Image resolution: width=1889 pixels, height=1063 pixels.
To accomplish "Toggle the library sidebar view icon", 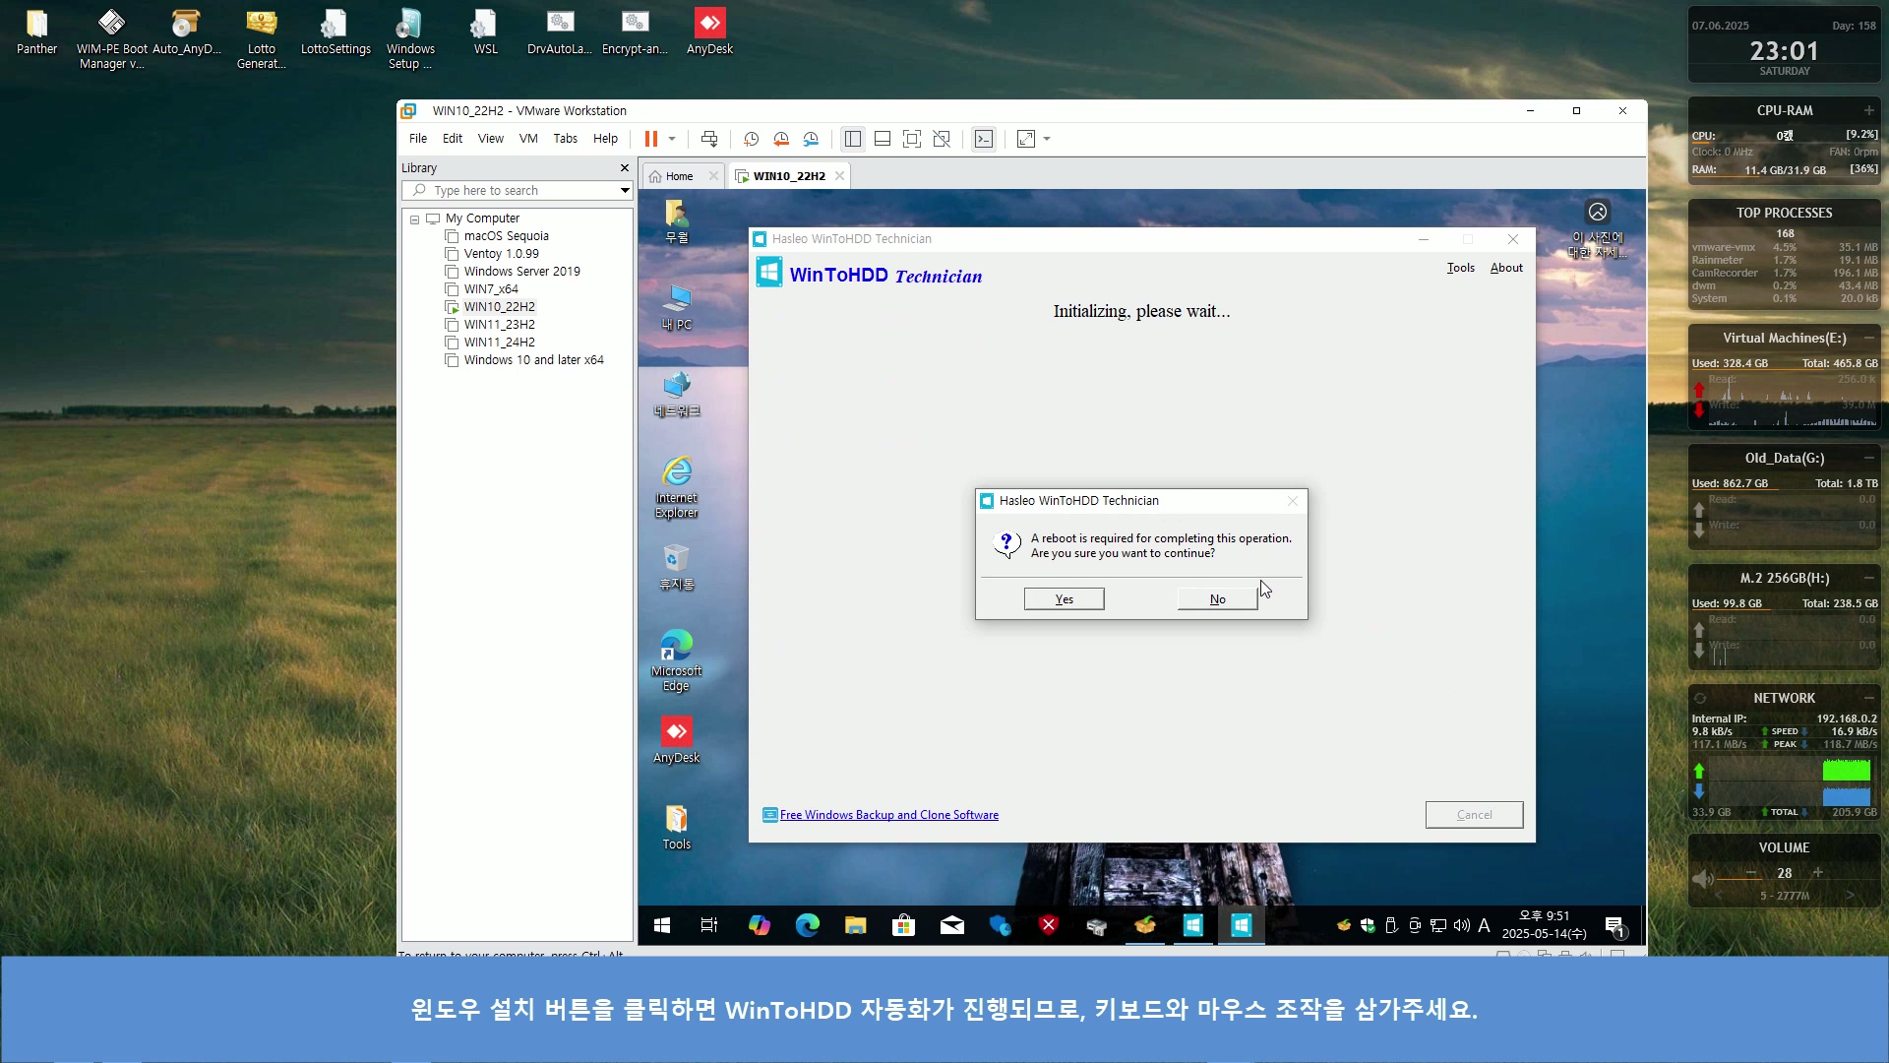I will 853,139.
